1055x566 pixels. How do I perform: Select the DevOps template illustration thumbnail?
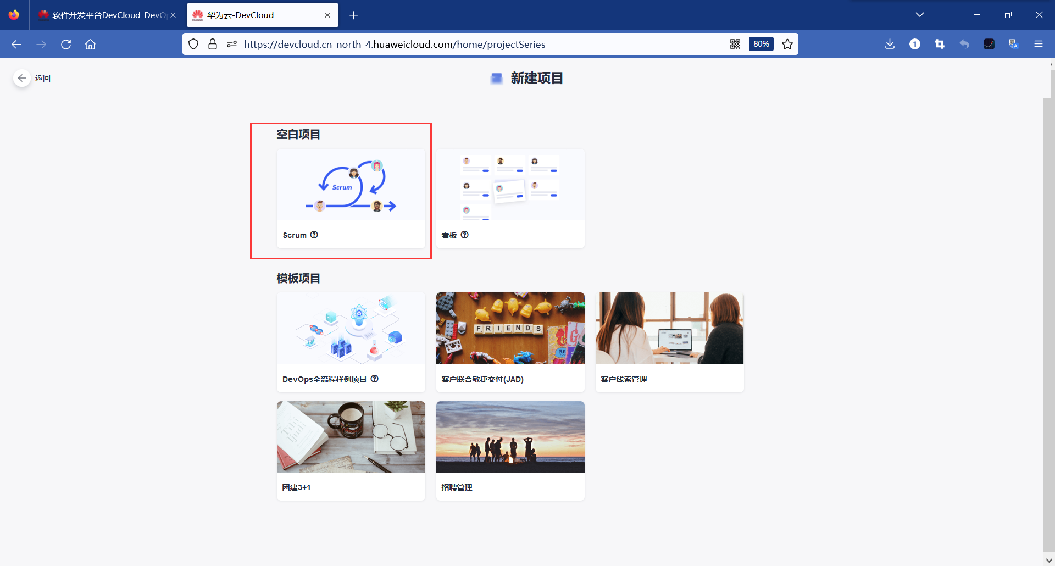point(351,328)
